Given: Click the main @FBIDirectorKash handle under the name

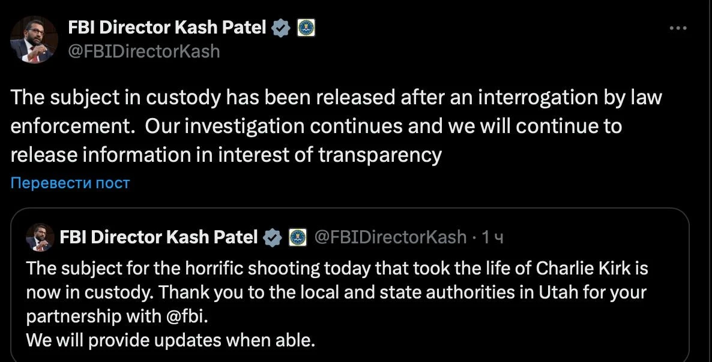Looking at the screenshot, I should coord(145,52).
